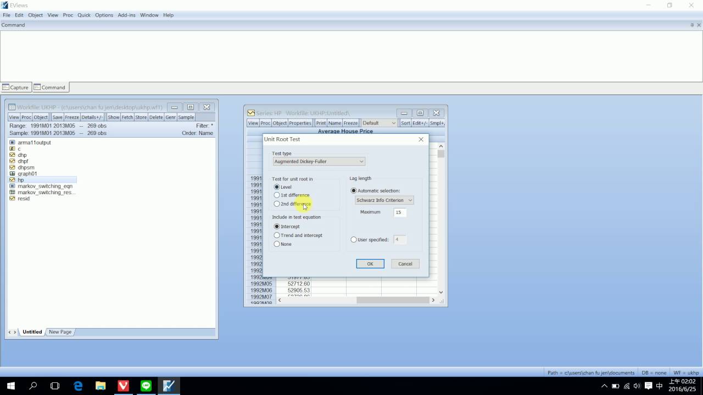Select the dhp series icon in workfile
The height and width of the screenshot is (395, 703).
pos(12,155)
